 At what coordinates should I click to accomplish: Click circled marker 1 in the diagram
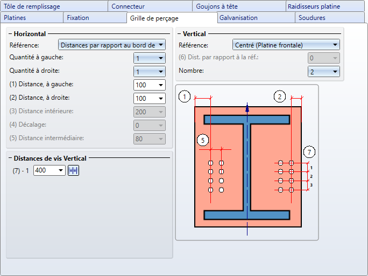[x=185, y=96]
